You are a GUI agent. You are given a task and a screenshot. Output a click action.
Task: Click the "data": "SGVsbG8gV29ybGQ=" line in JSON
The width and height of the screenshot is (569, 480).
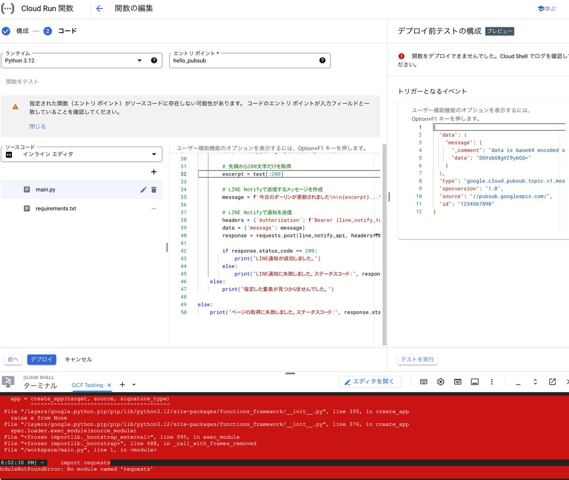point(492,158)
